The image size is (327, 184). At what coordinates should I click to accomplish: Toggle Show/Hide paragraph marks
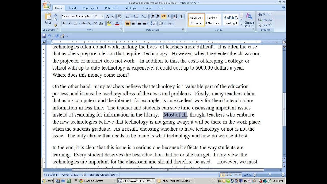[182, 16]
